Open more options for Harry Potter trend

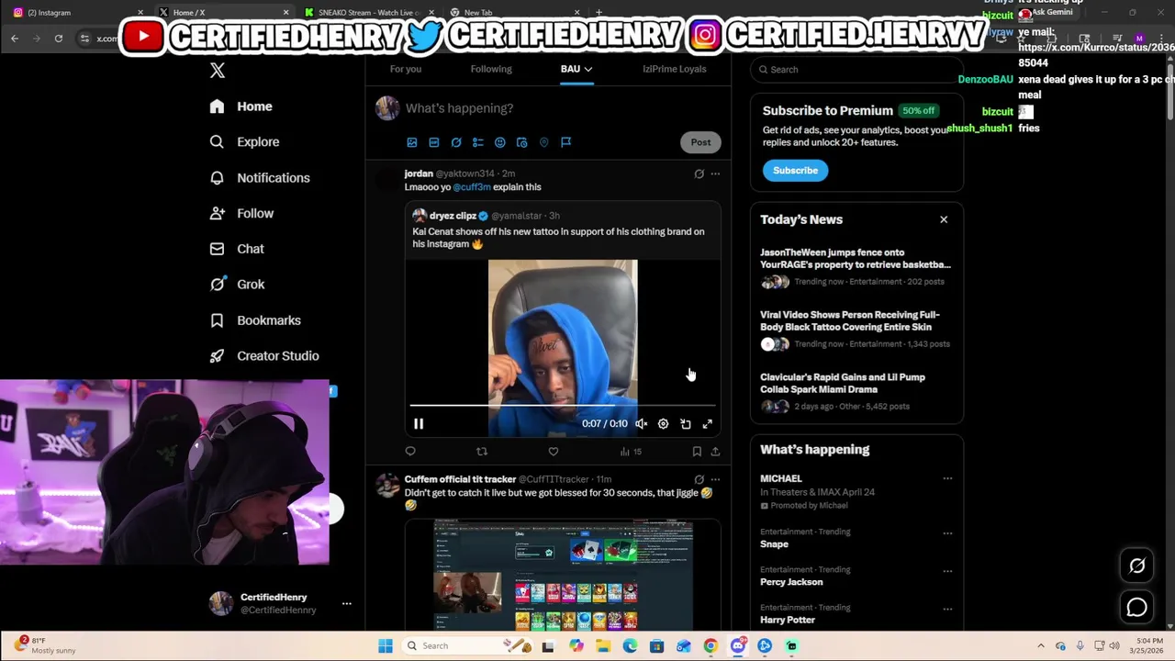pos(947,609)
